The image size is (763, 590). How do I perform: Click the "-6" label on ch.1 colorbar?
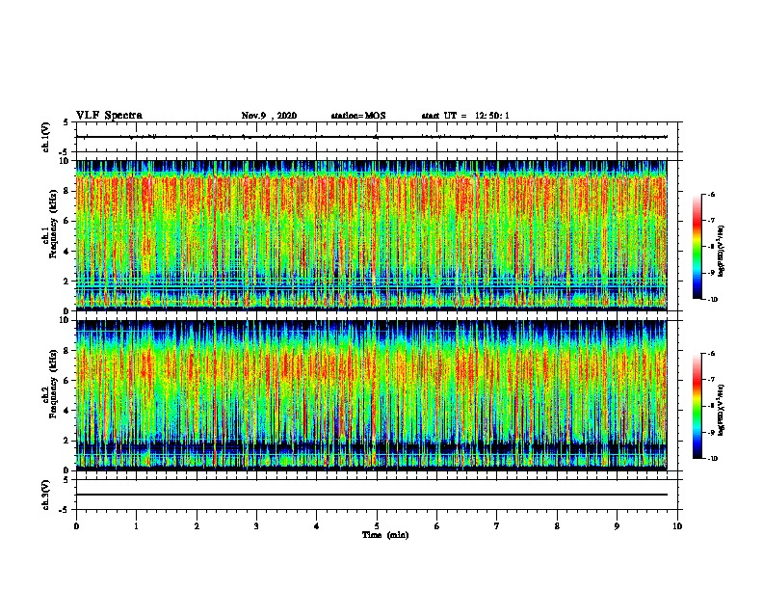(x=711, y=194)
